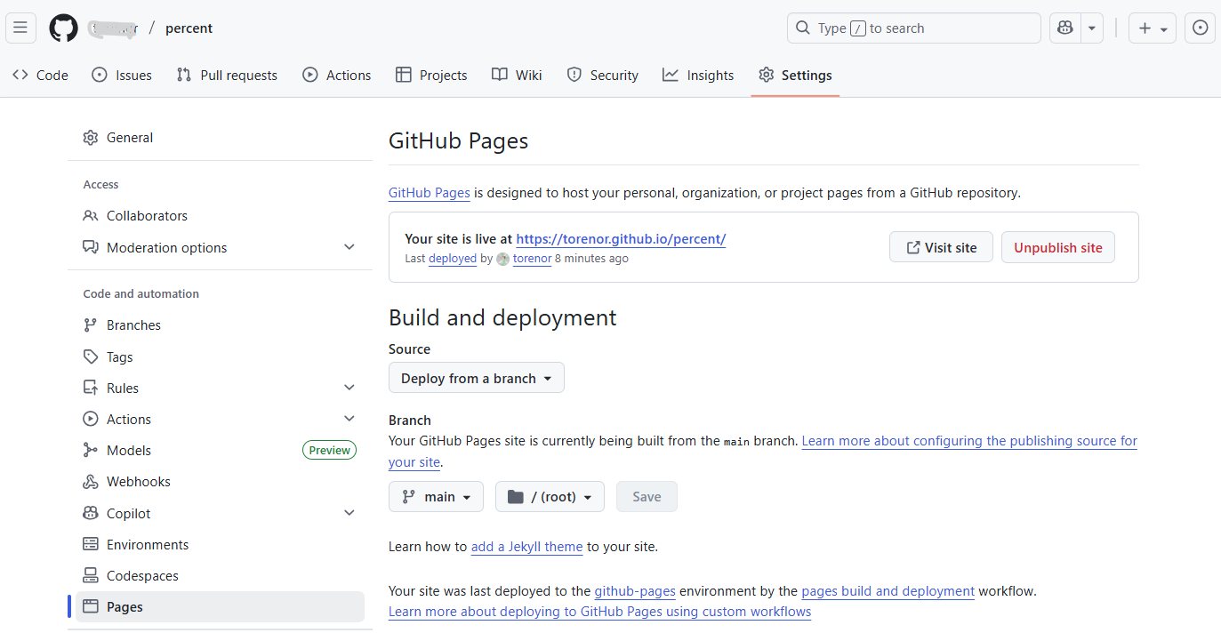Click the deployed link
Viewport: 1221px width, 641px height.
[453, 259]
